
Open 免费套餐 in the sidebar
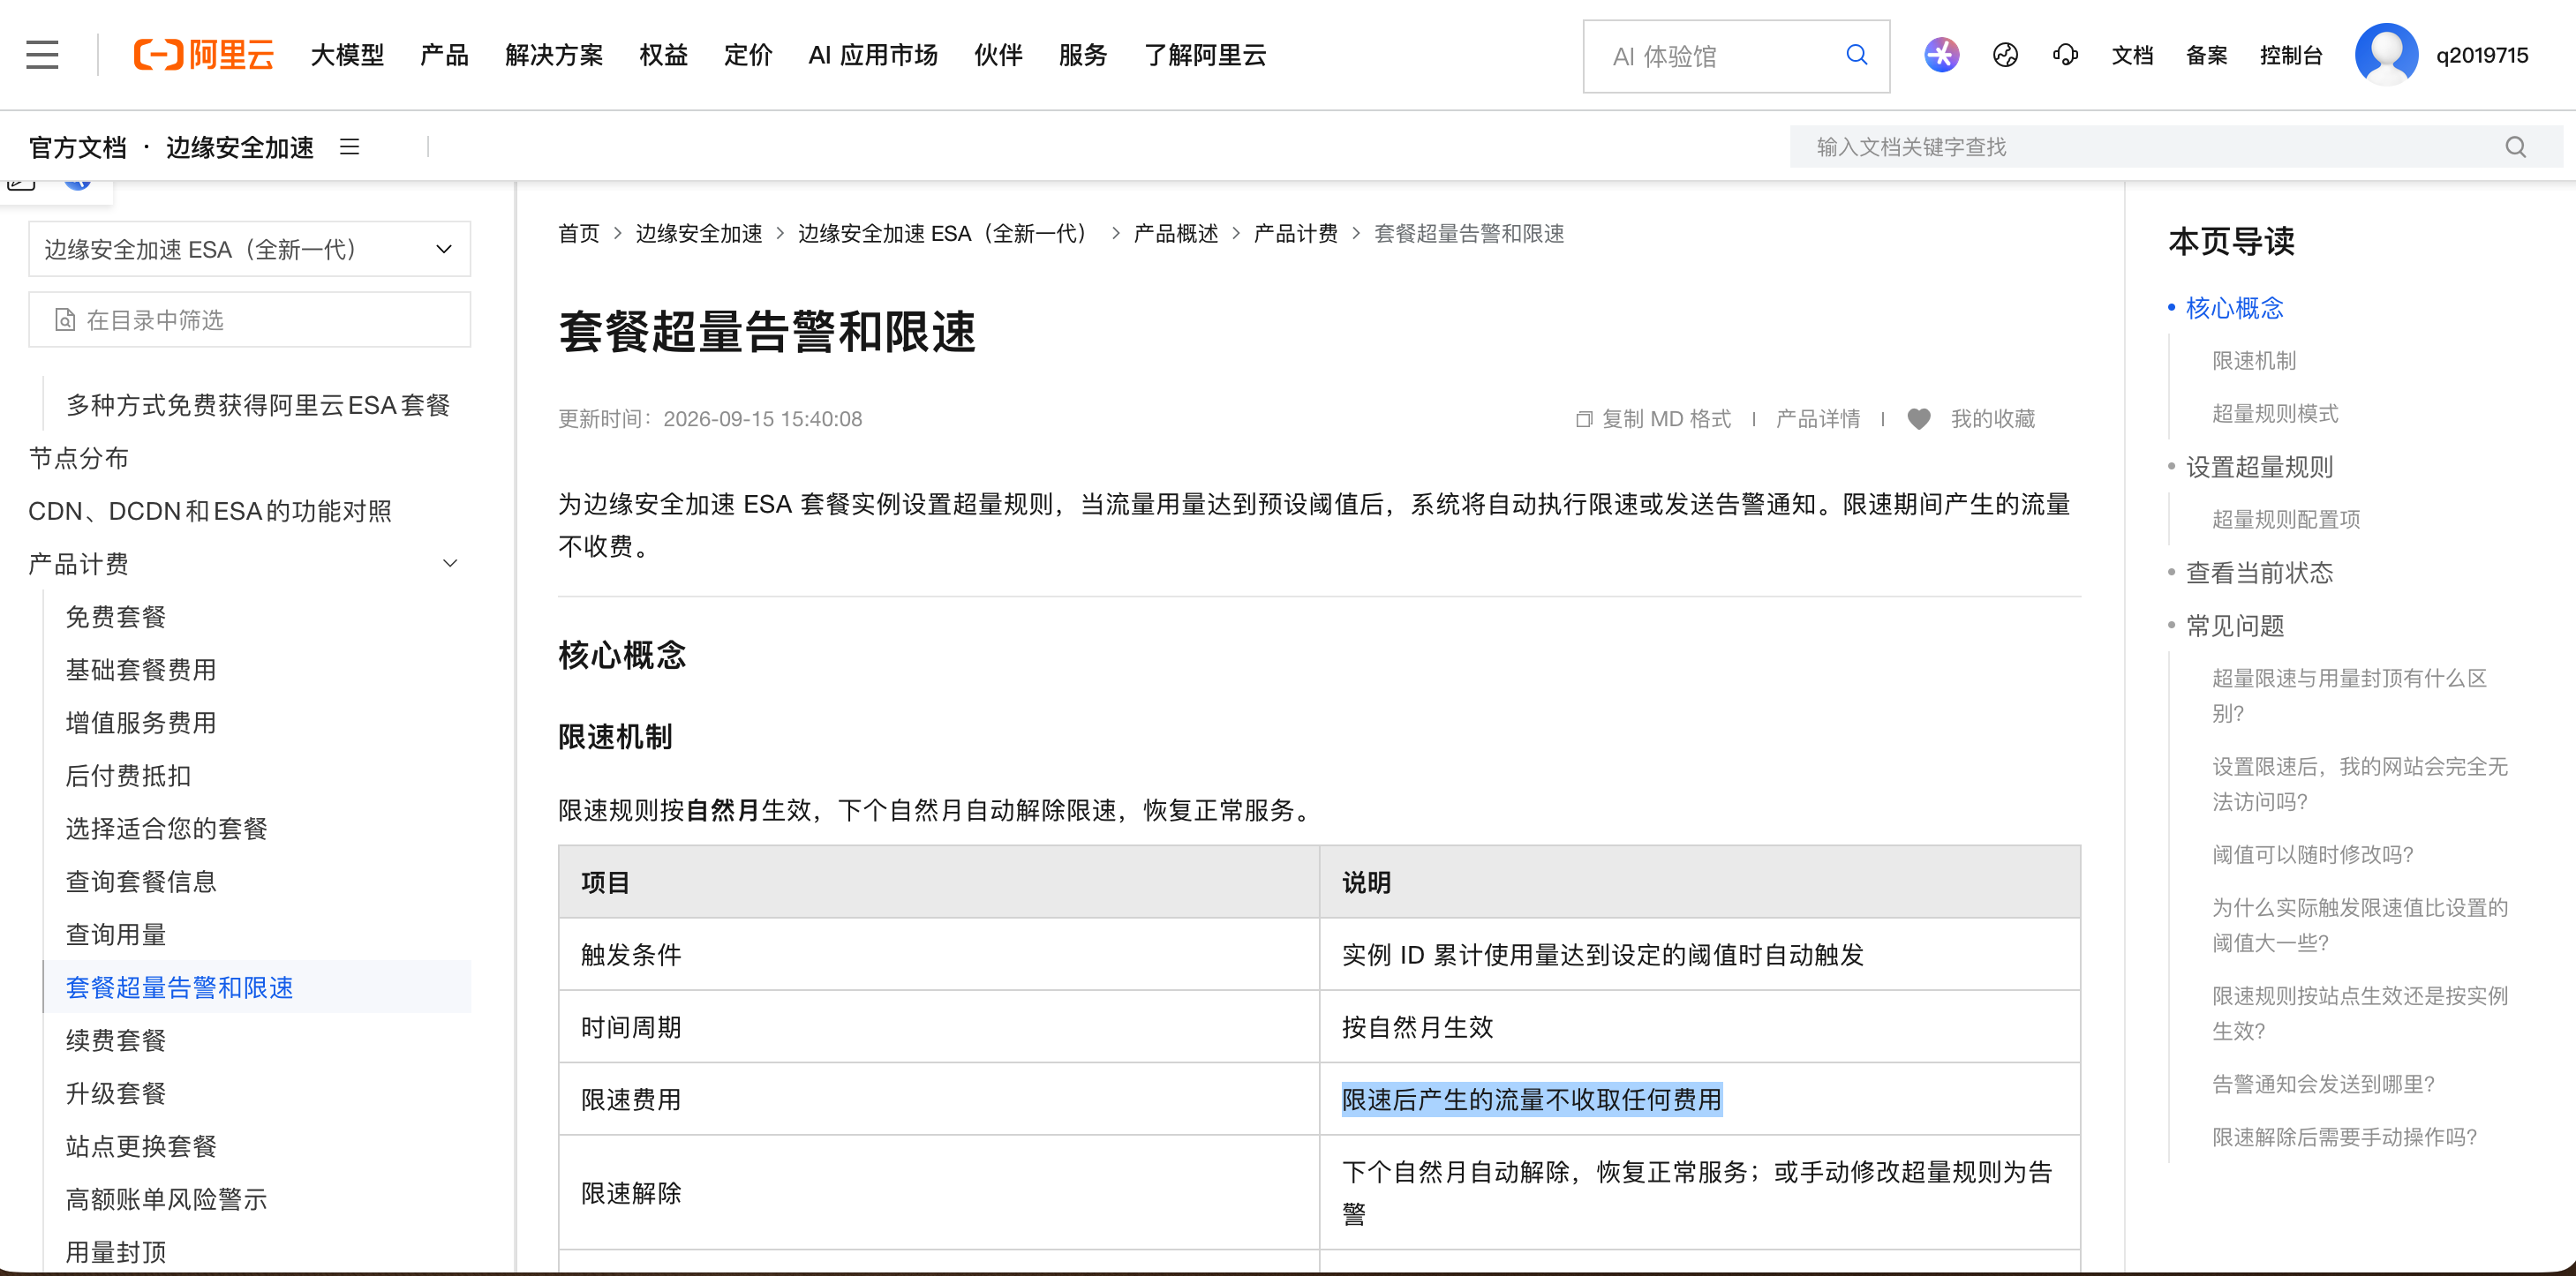coord(116,617)
